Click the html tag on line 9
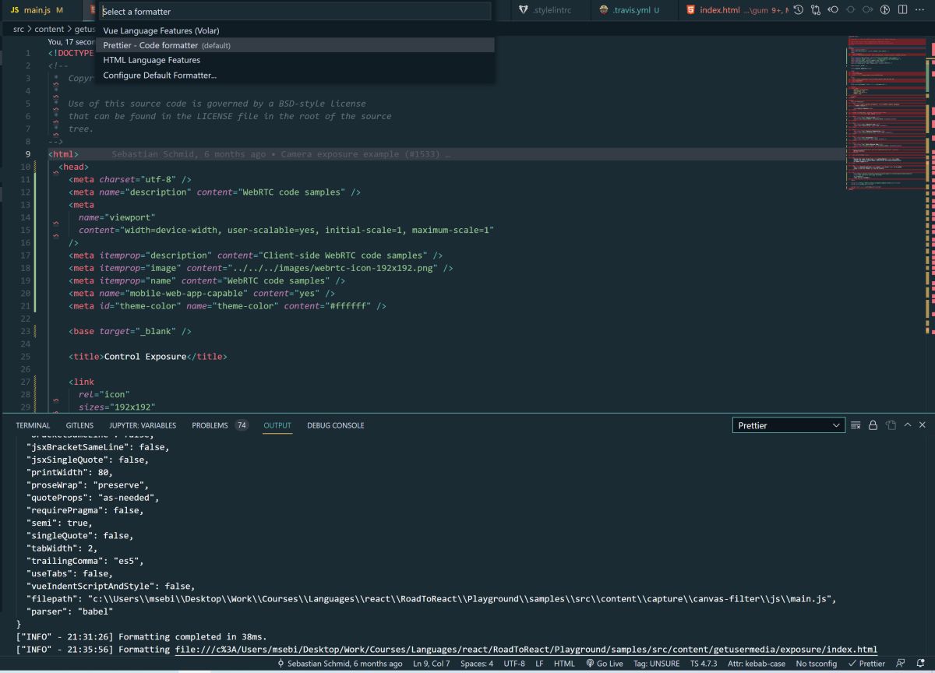The image size is (935, 673). click(63, 154)
